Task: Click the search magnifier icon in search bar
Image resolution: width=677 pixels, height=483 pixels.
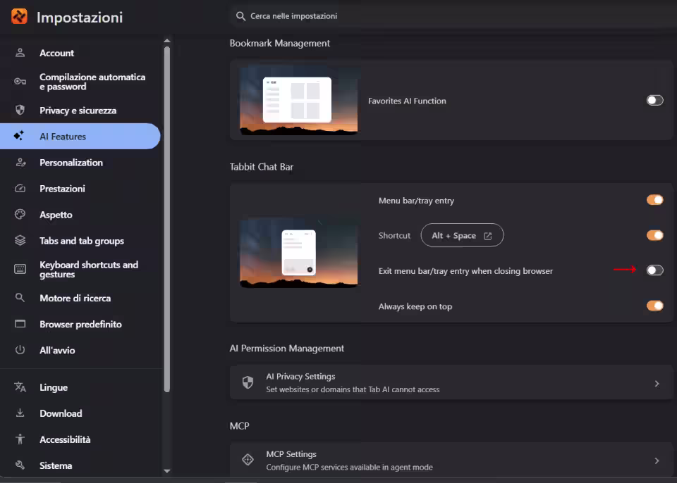Action: coord(240,16)
